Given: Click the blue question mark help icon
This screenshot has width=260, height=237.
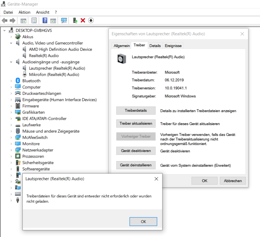Looking at the screenshot, I should pos(45,20).
